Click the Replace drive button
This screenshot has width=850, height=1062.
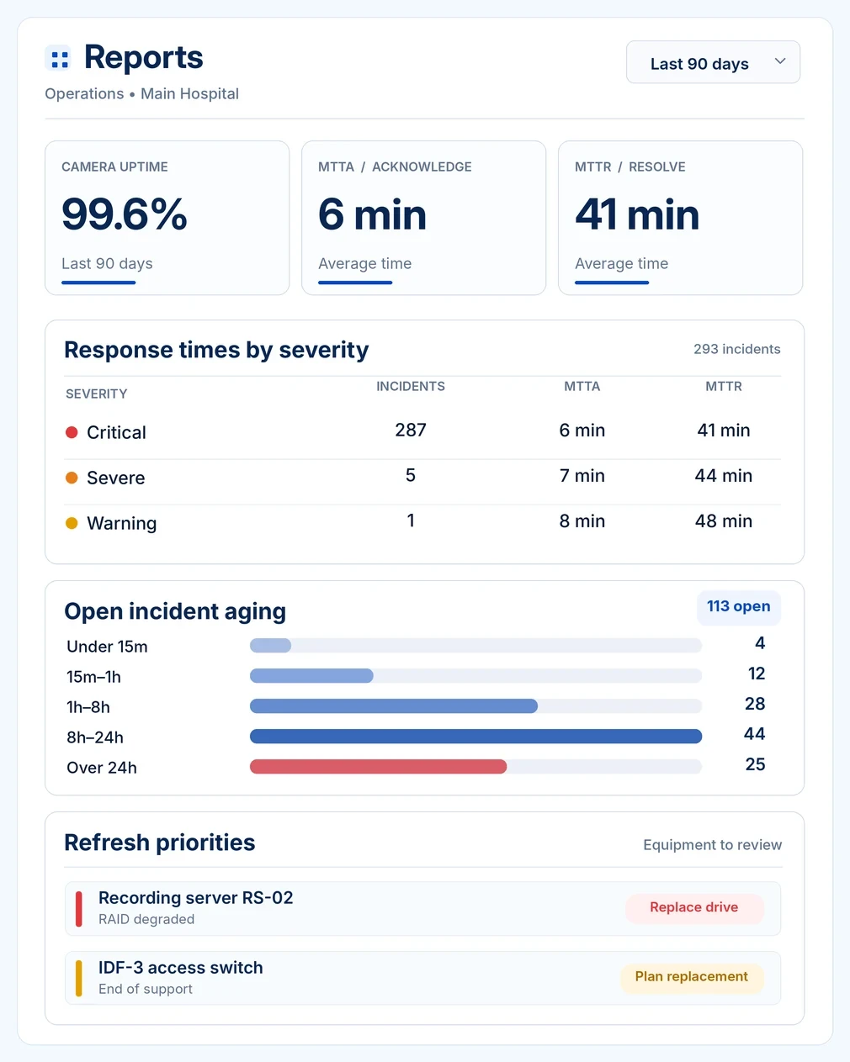[x=694, y=908]
